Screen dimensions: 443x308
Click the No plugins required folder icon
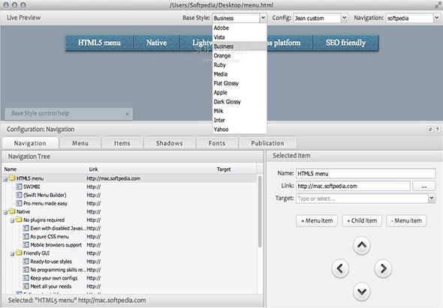coord(19,220)
